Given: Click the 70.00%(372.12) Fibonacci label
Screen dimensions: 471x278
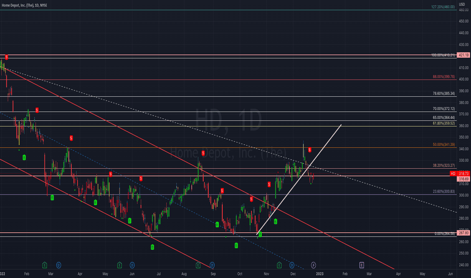Looking at the screenshot, I should tap(444, 109).
